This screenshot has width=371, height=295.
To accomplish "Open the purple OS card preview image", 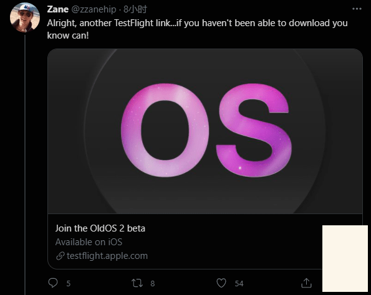I will [205, 131].
